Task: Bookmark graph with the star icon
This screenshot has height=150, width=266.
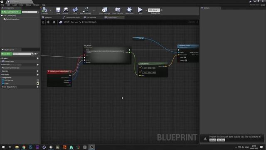Action: click(43, 22)
